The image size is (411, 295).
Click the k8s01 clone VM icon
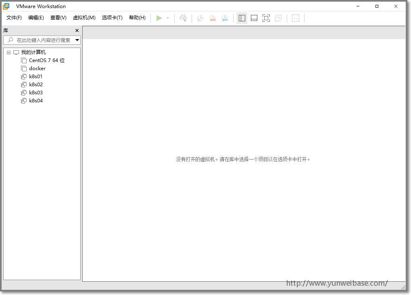[24, 77]
